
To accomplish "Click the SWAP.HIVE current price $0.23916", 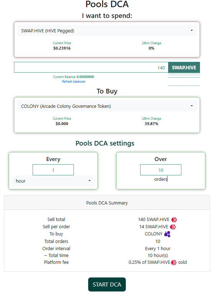I will (x=62, y=48).
